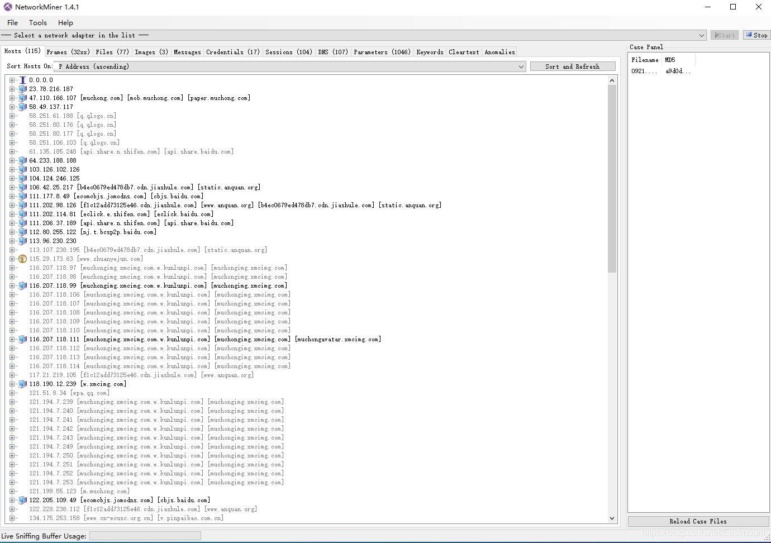Viewport: 771px width, 543px height.
Task: Click the scroll down arrow of hosts list
Action: click(x=612, y=518)
